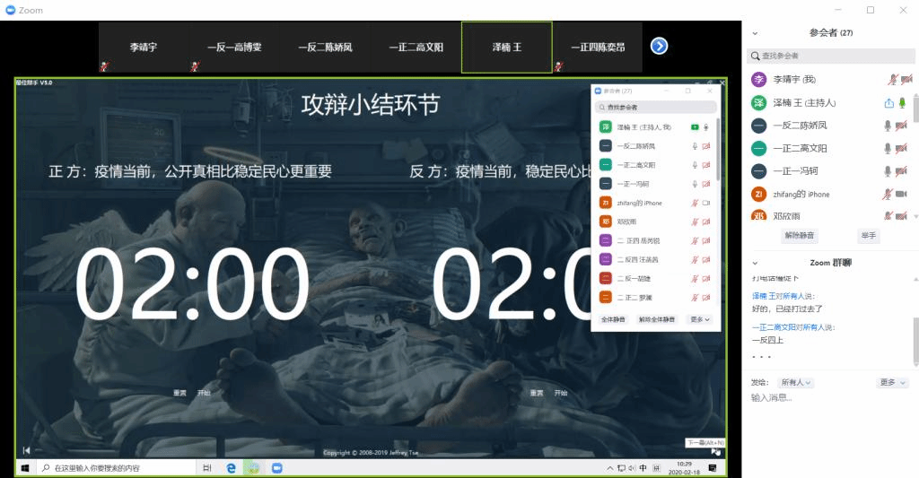Click the Windows Start button in shared screen
The width and height of the screenshot is (919, 478).
pos(25,468)
